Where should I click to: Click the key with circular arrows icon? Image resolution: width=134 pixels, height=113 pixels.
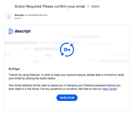[67, 50]
